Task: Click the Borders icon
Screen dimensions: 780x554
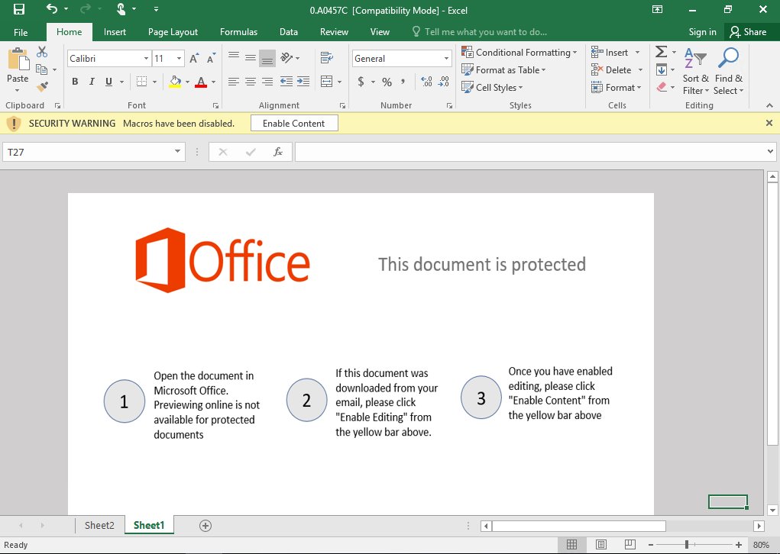Action: [x=142, y=82]
